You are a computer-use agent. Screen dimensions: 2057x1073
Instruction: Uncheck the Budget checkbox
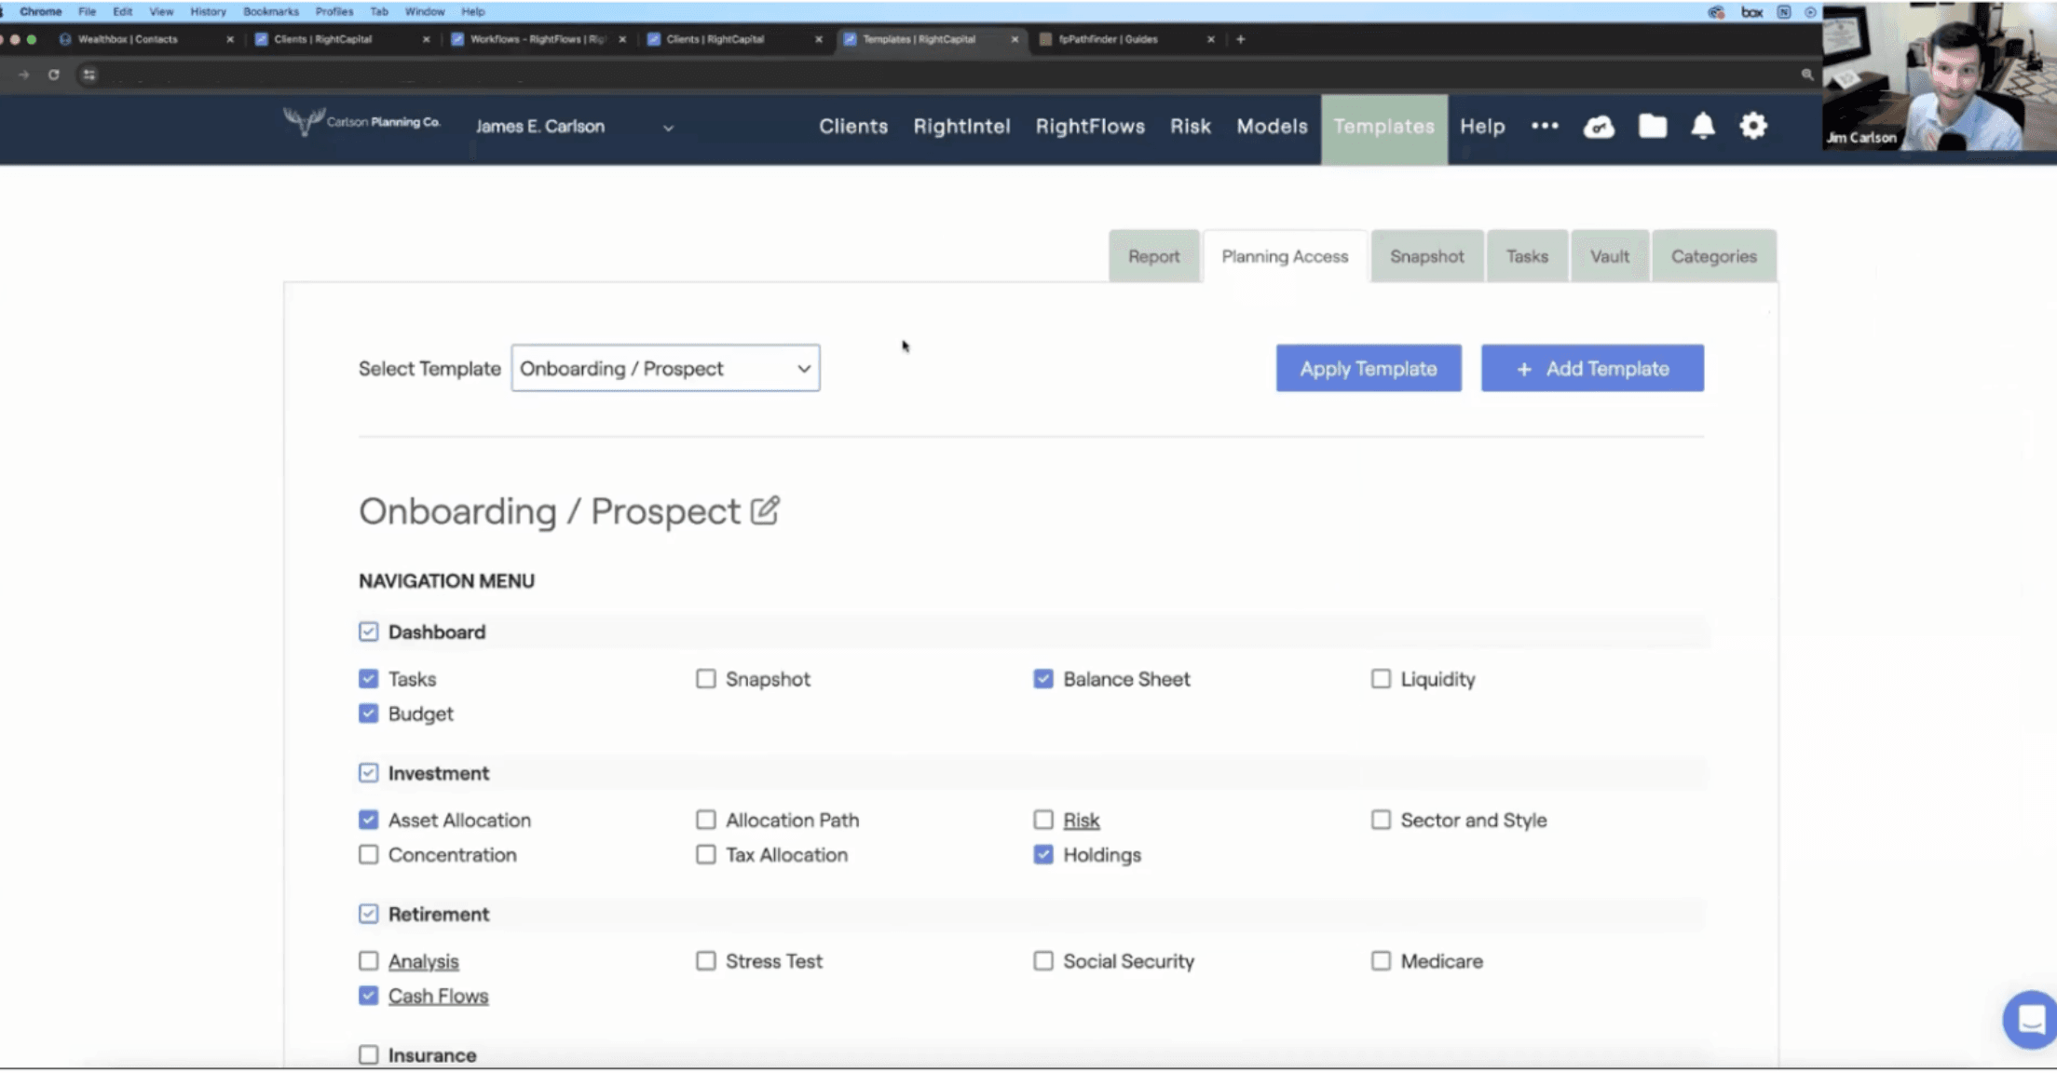tap(368, 713)
